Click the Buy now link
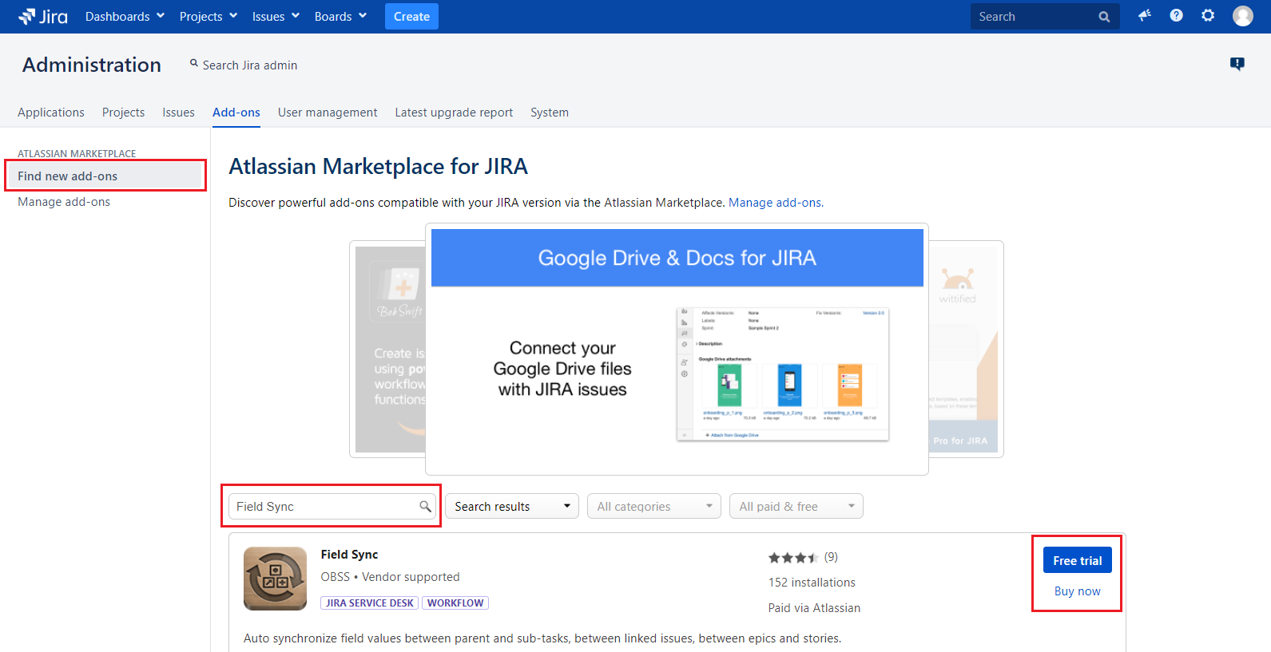Image resolution: width=1271 pixels, height=652 pixels. click(x=1077, y=591)
